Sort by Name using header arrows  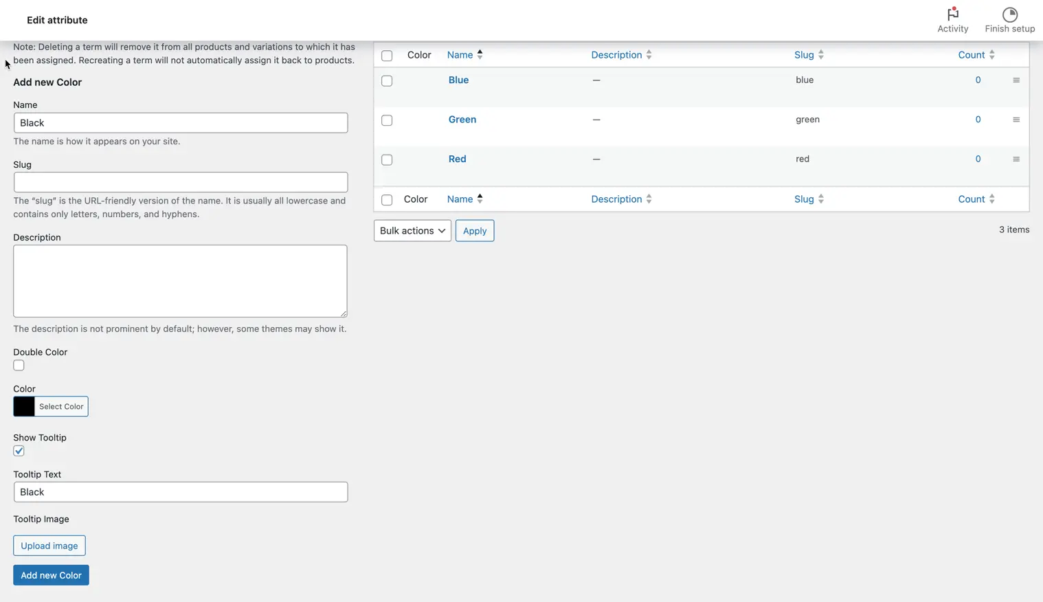pyautogui.click(x=480, y=55)
